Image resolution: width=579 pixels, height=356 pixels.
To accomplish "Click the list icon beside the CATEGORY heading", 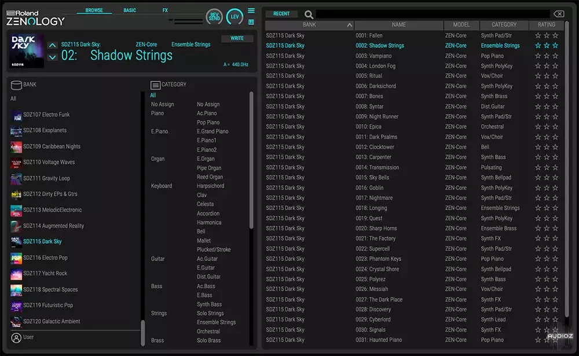I will [155, 85].
